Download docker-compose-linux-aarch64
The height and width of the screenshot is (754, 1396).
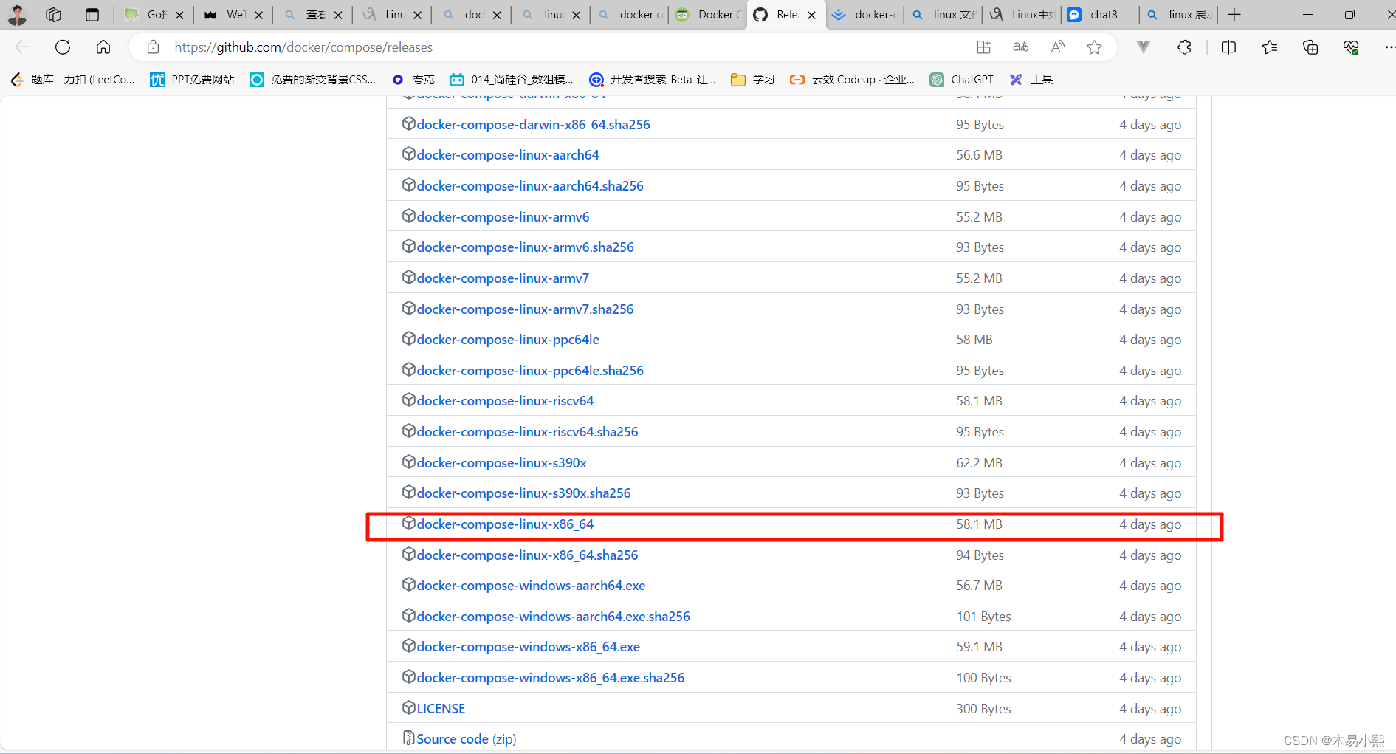click(508, 155)
